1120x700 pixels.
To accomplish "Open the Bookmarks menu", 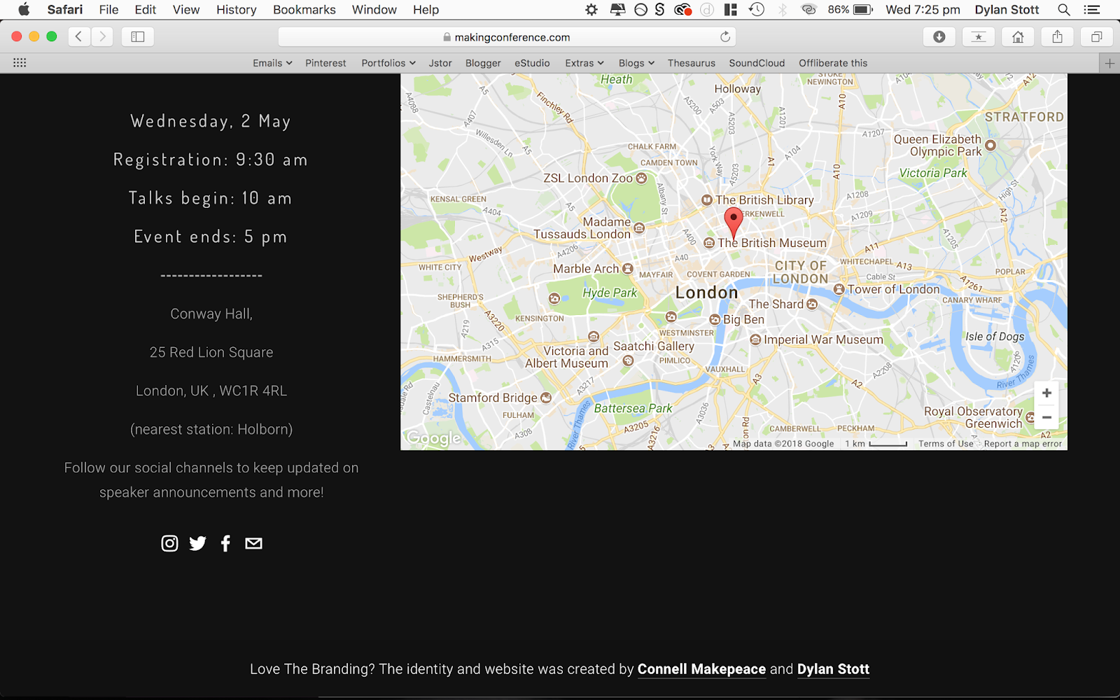I will [x=304, y=10].
